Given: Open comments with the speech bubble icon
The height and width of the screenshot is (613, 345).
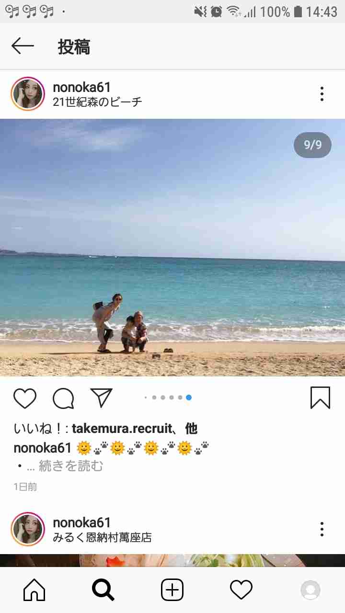Looking at the screenshot, I should [63, 398].
